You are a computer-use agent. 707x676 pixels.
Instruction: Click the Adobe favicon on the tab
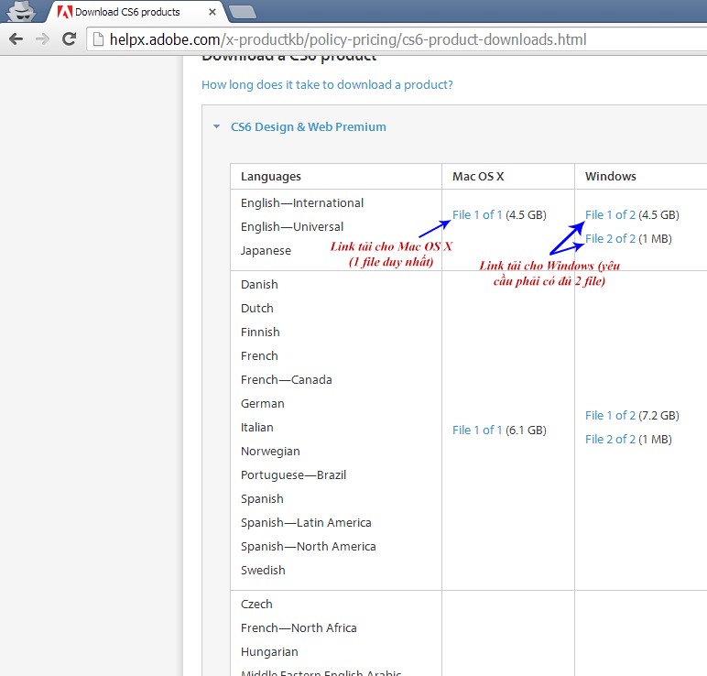click(64, 12)
